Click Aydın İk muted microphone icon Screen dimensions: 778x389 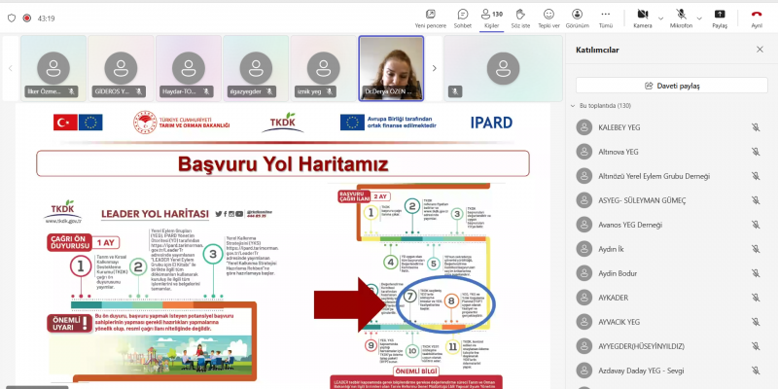pyautogui.click(x=756, y=249)
